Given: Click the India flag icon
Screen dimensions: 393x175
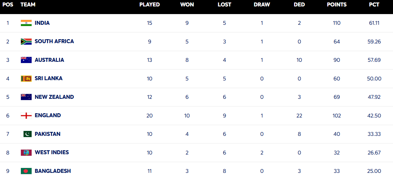Looking at the screenshot, I should (x=26, y=23).
